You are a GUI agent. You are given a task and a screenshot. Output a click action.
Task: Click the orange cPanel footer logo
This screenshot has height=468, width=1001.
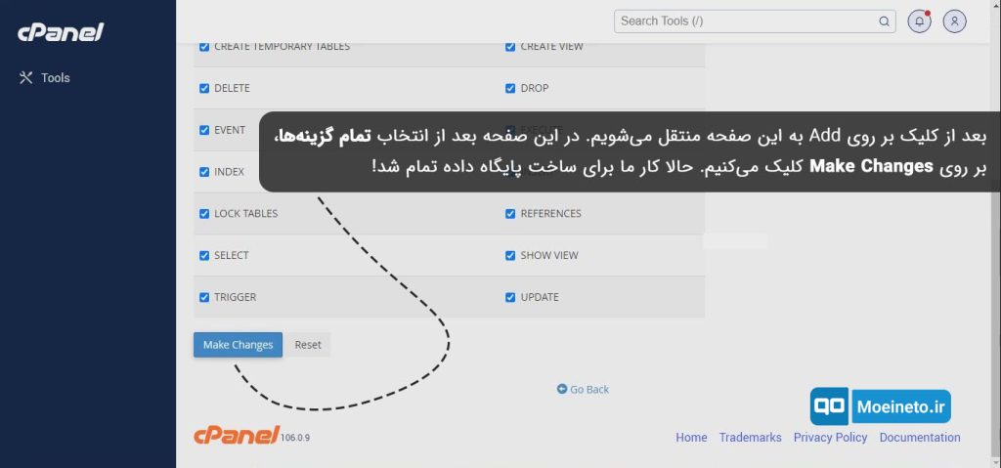click(237, 434)
